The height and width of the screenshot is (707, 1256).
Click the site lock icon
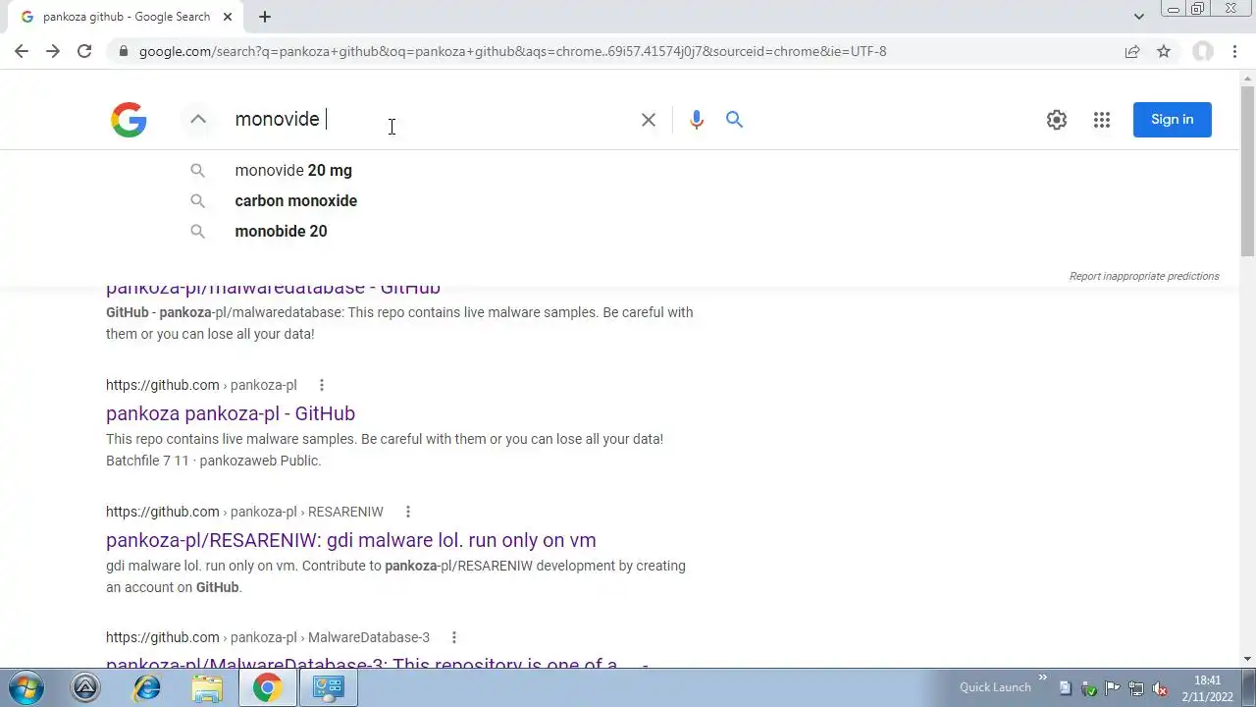123,51
